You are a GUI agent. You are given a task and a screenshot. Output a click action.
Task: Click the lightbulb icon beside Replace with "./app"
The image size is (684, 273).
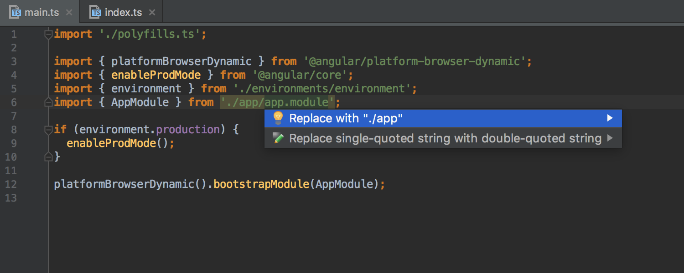tap(278, 118)
